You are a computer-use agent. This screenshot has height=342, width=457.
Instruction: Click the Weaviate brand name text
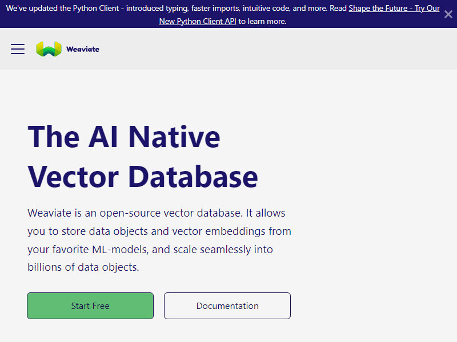click(x=83, y=49)
